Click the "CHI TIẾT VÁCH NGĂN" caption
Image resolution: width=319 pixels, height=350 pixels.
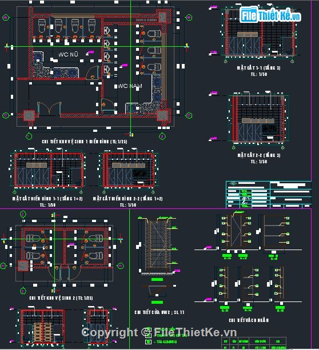click(x=249, y=320)
